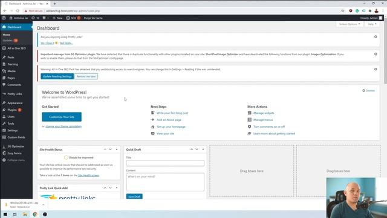Expand Screen Options panel
Screen dimensions: 387x218
[x=350, y=24]
